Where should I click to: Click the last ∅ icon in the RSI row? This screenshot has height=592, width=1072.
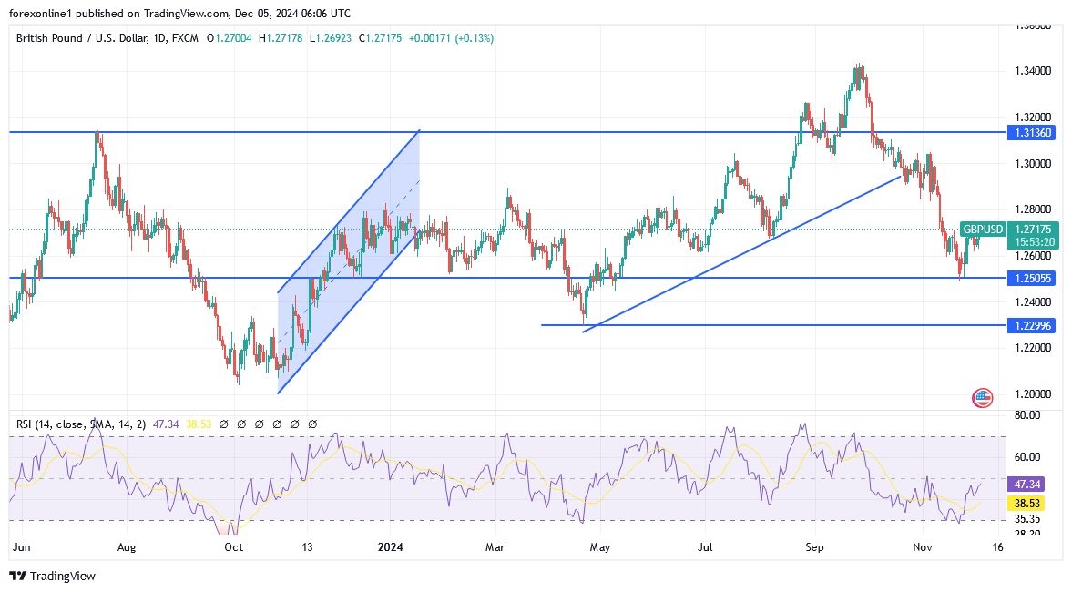(313, 424)
